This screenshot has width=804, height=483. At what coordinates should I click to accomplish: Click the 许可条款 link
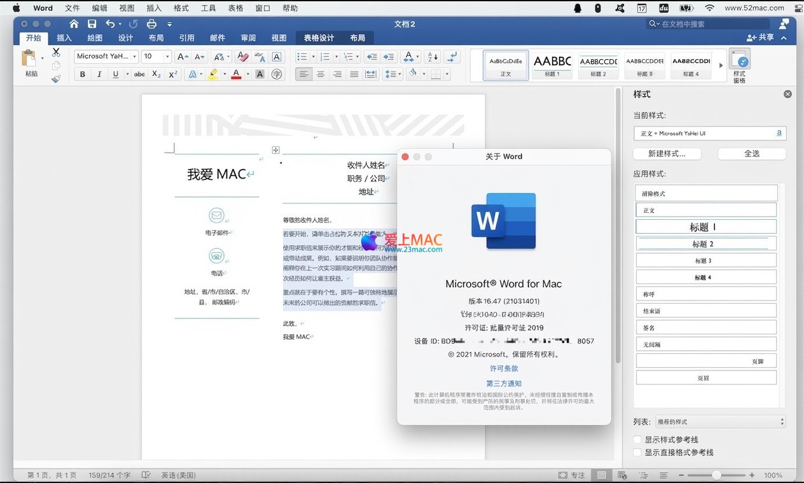[504, 369]
